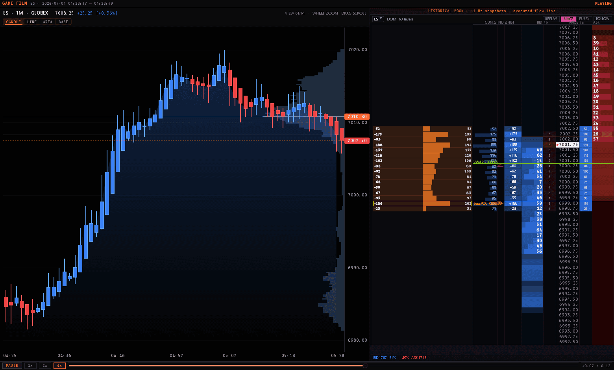Click the VIEW 64/64 indicator

pyautogui.click(x=295, y=13)
